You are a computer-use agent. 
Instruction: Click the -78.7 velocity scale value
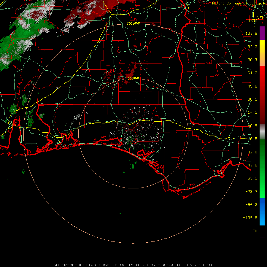[251, 192]
